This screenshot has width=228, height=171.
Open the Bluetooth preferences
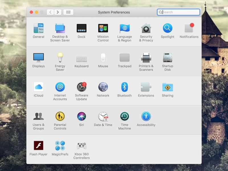coord(125,87)
